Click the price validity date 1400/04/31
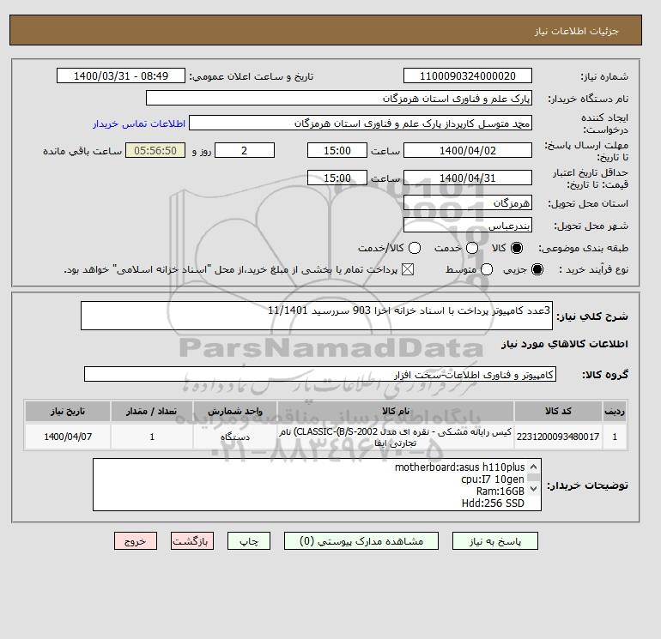This screenshot has width=661, height=639. pyautogui.click(x=468, y=178)
